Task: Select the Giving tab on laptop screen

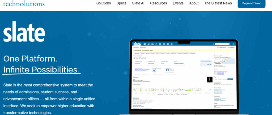Action: pyautogui.click(x=147, y=53)
